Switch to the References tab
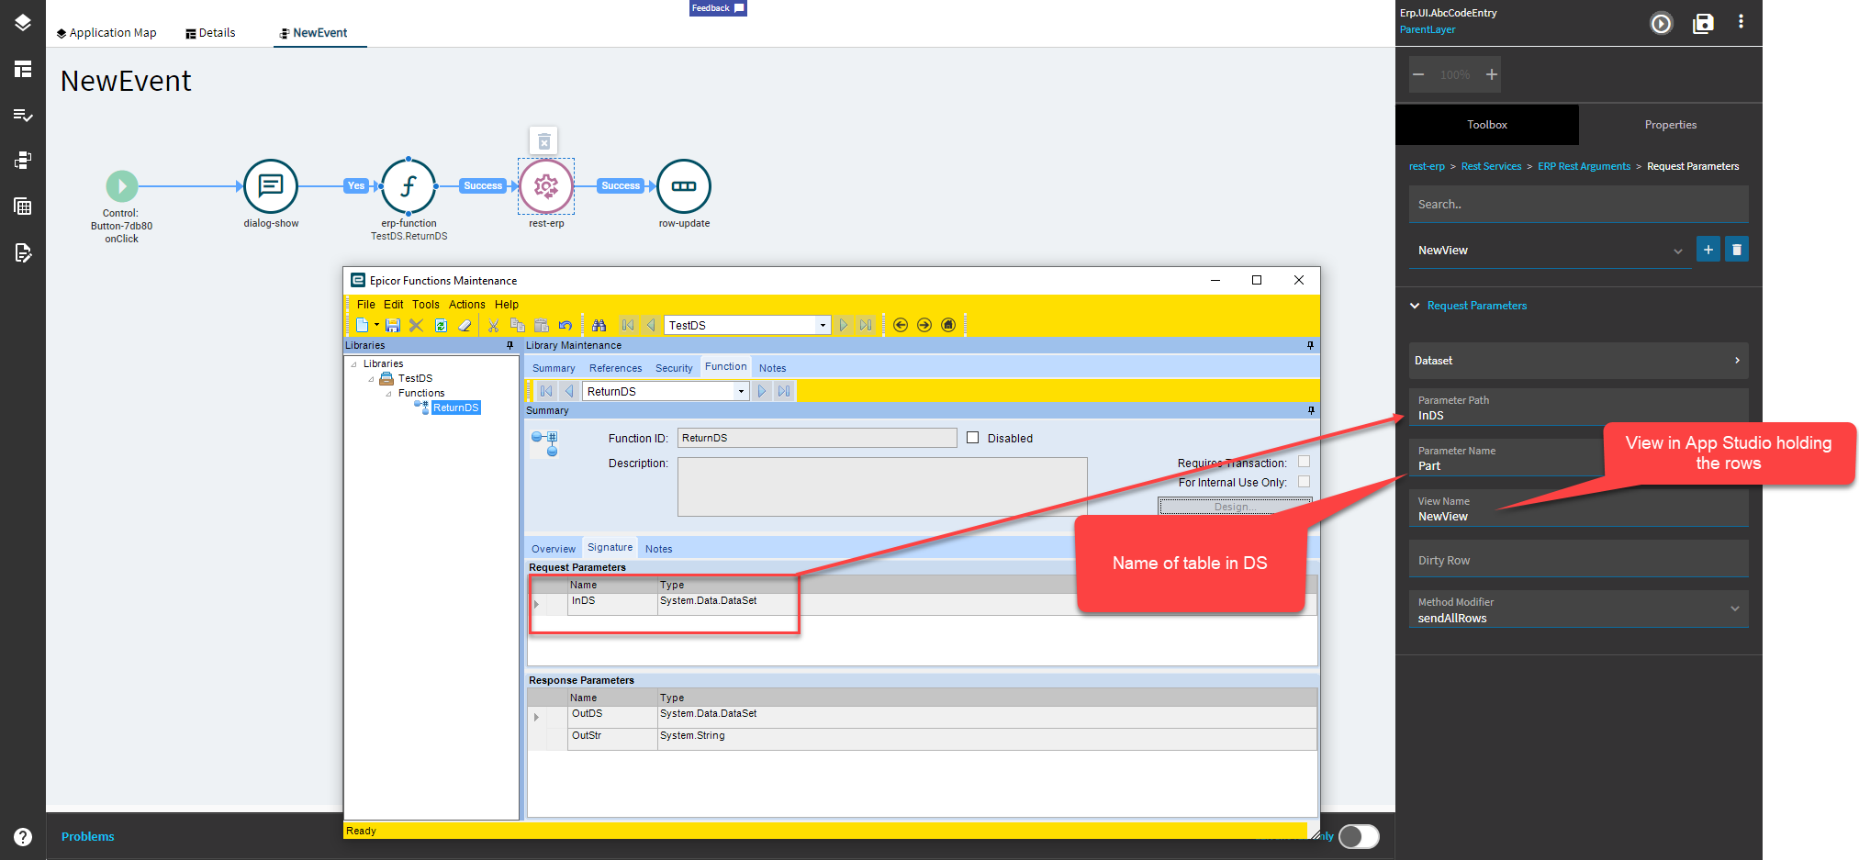The image size is (1859, 860). point(615,368)
